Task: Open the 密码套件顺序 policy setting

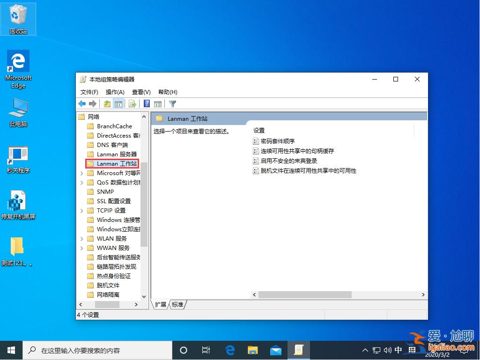Action: click(276, 141)
